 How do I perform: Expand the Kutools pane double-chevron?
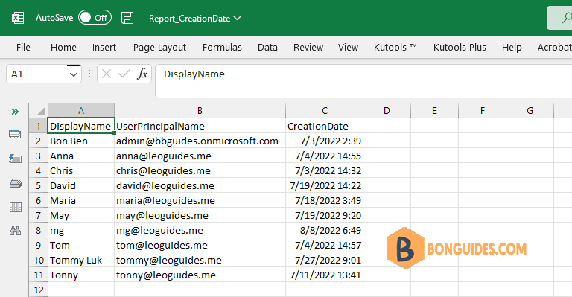[15, 112]
